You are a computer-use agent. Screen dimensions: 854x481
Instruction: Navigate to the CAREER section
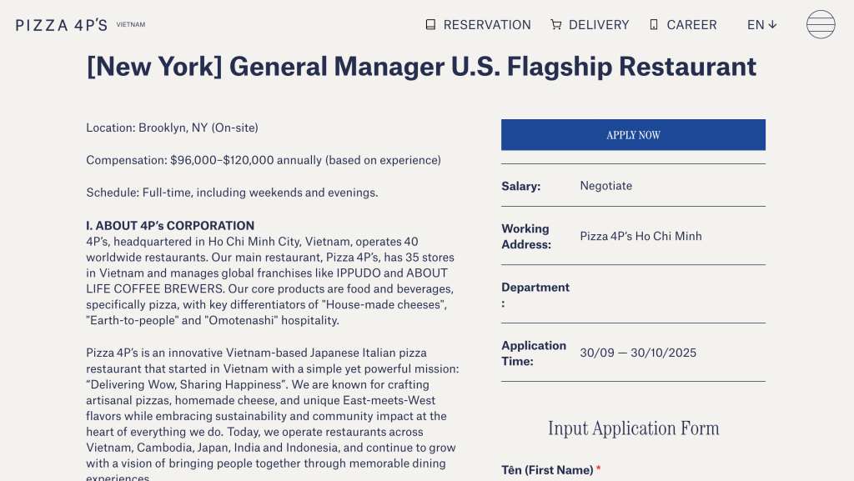(691, 25)
